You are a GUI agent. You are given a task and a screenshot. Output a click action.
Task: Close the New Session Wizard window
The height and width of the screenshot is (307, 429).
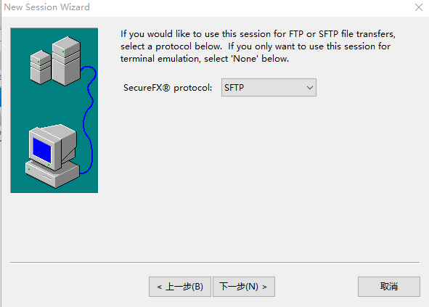pos(419,7)
